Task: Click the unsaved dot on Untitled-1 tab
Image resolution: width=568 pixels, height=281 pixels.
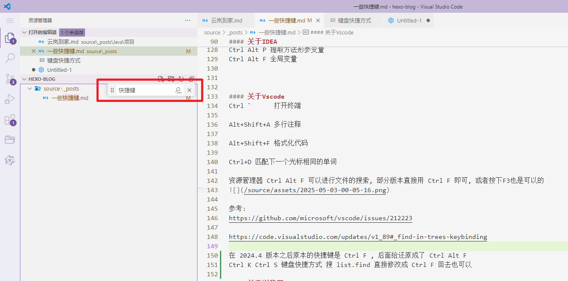Action: click(x=428, y=20)
